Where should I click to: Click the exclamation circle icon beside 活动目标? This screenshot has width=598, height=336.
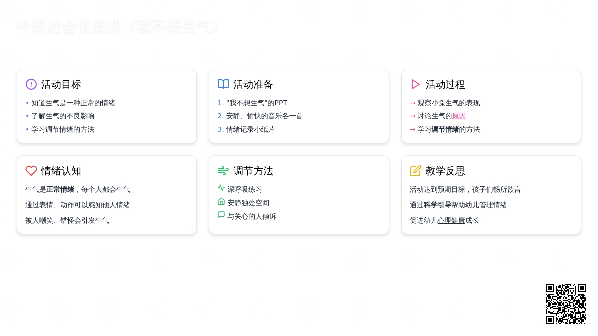point(31,84)
